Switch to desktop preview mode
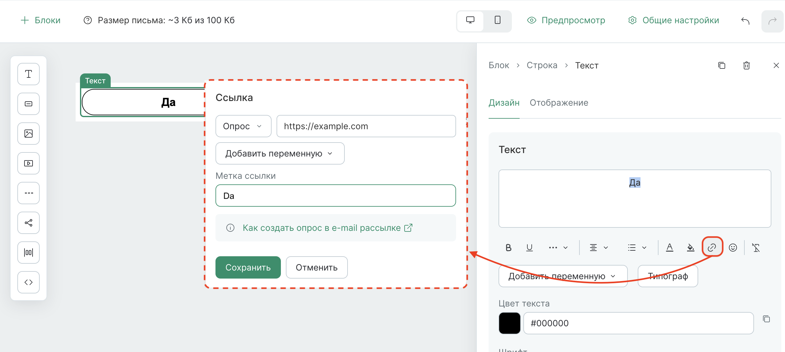The height and width of the screenshot is (352, 785). (470, 20)
